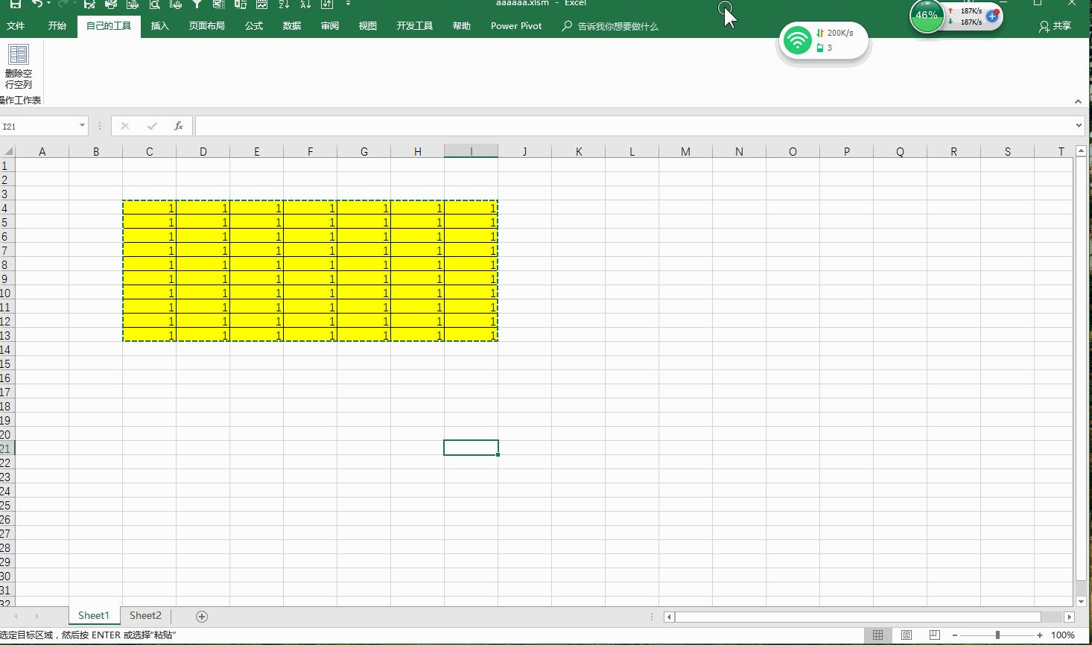Click the Select All corner triangle
1092x645 pixels.
(x=7, y=151)
